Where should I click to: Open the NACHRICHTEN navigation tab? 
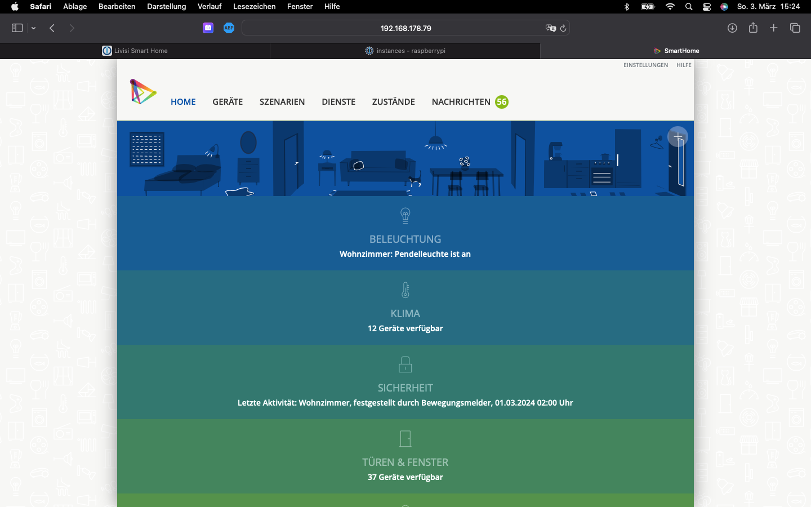click(x=461, y=102)
